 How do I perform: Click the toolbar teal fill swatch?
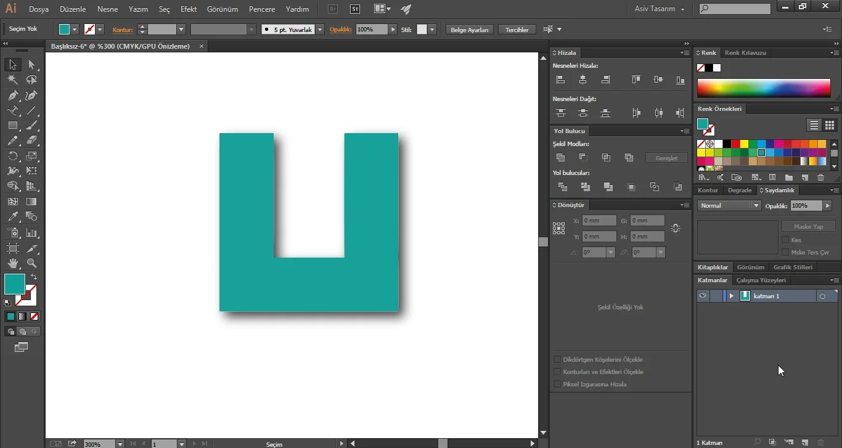[14, 284]
